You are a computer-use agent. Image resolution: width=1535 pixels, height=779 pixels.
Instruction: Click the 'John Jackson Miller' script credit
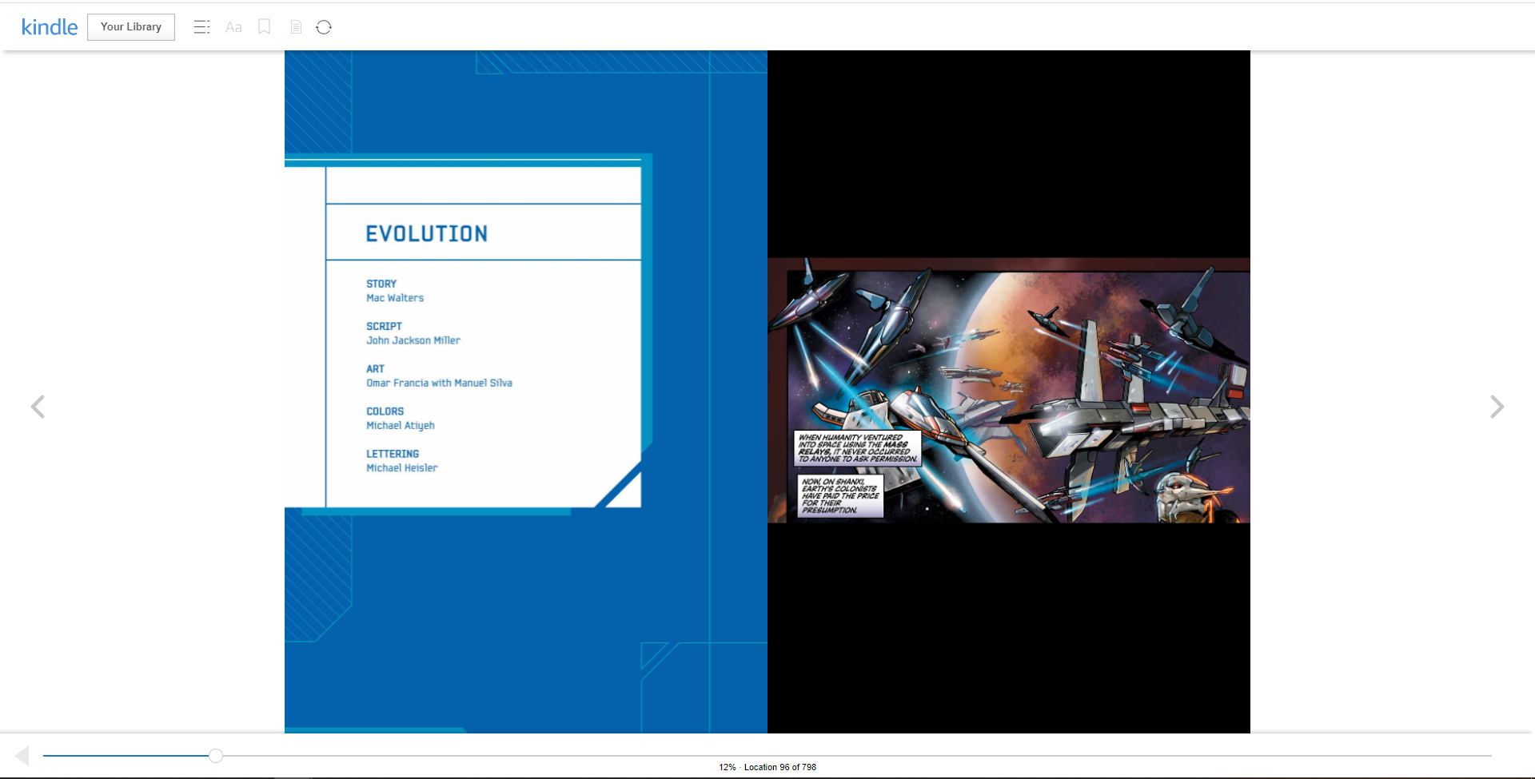413,340
